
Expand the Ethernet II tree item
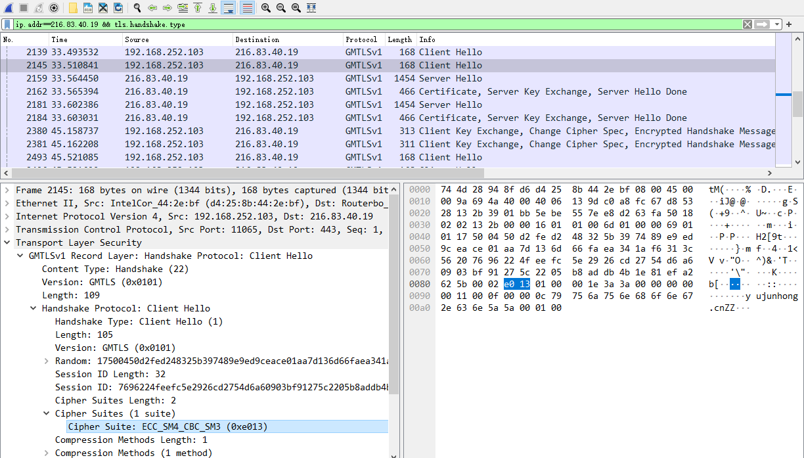click(x=7, y=203)
